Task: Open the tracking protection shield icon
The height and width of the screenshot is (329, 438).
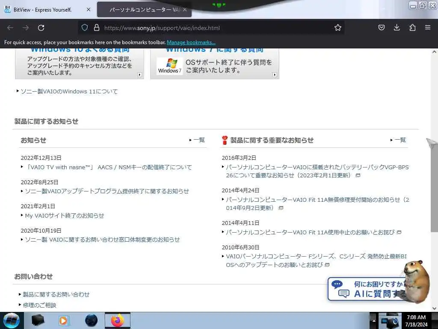Action: (x=85, y=27)
